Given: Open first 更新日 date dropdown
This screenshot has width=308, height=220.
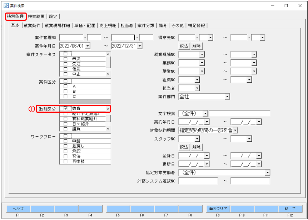Looking at the screenshot, I should tap(207, 164).
